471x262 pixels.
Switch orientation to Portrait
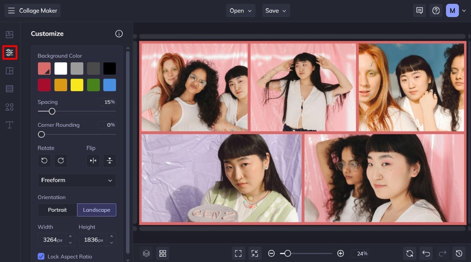point(57,210)
